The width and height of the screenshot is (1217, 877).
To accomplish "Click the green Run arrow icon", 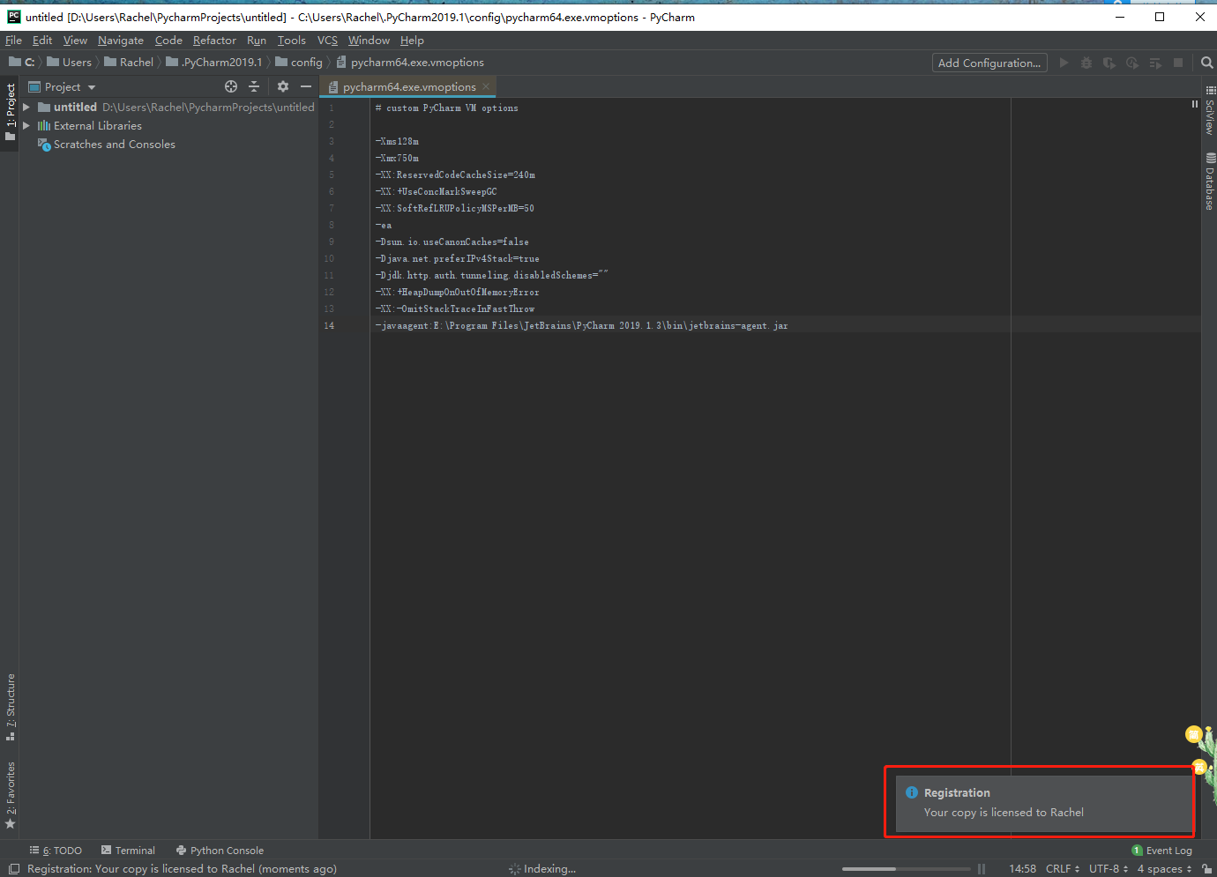I will click(1064, 63).
